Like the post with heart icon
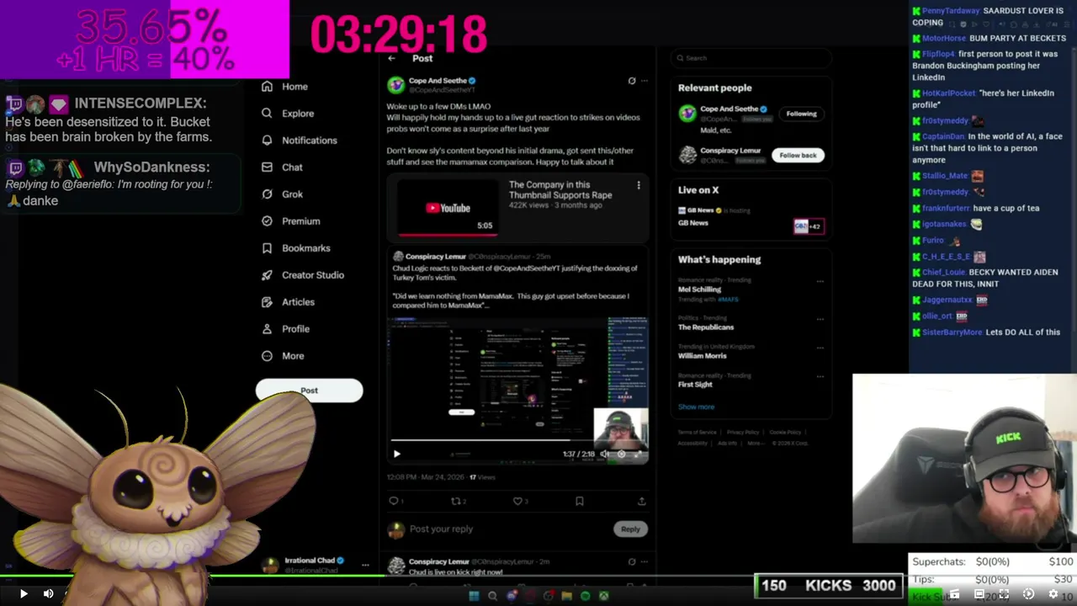This screenshot has width=1077, height=606. tap(517, 501)
